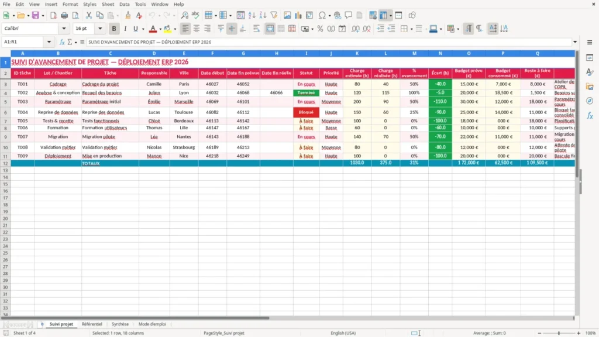This screenshot has width=599, height=337.
Task: Click the English (USA) language status
Action: [343, 333]
